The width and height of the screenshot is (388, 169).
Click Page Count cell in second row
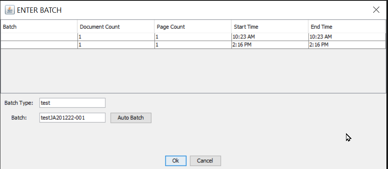[x=193, y=45]
